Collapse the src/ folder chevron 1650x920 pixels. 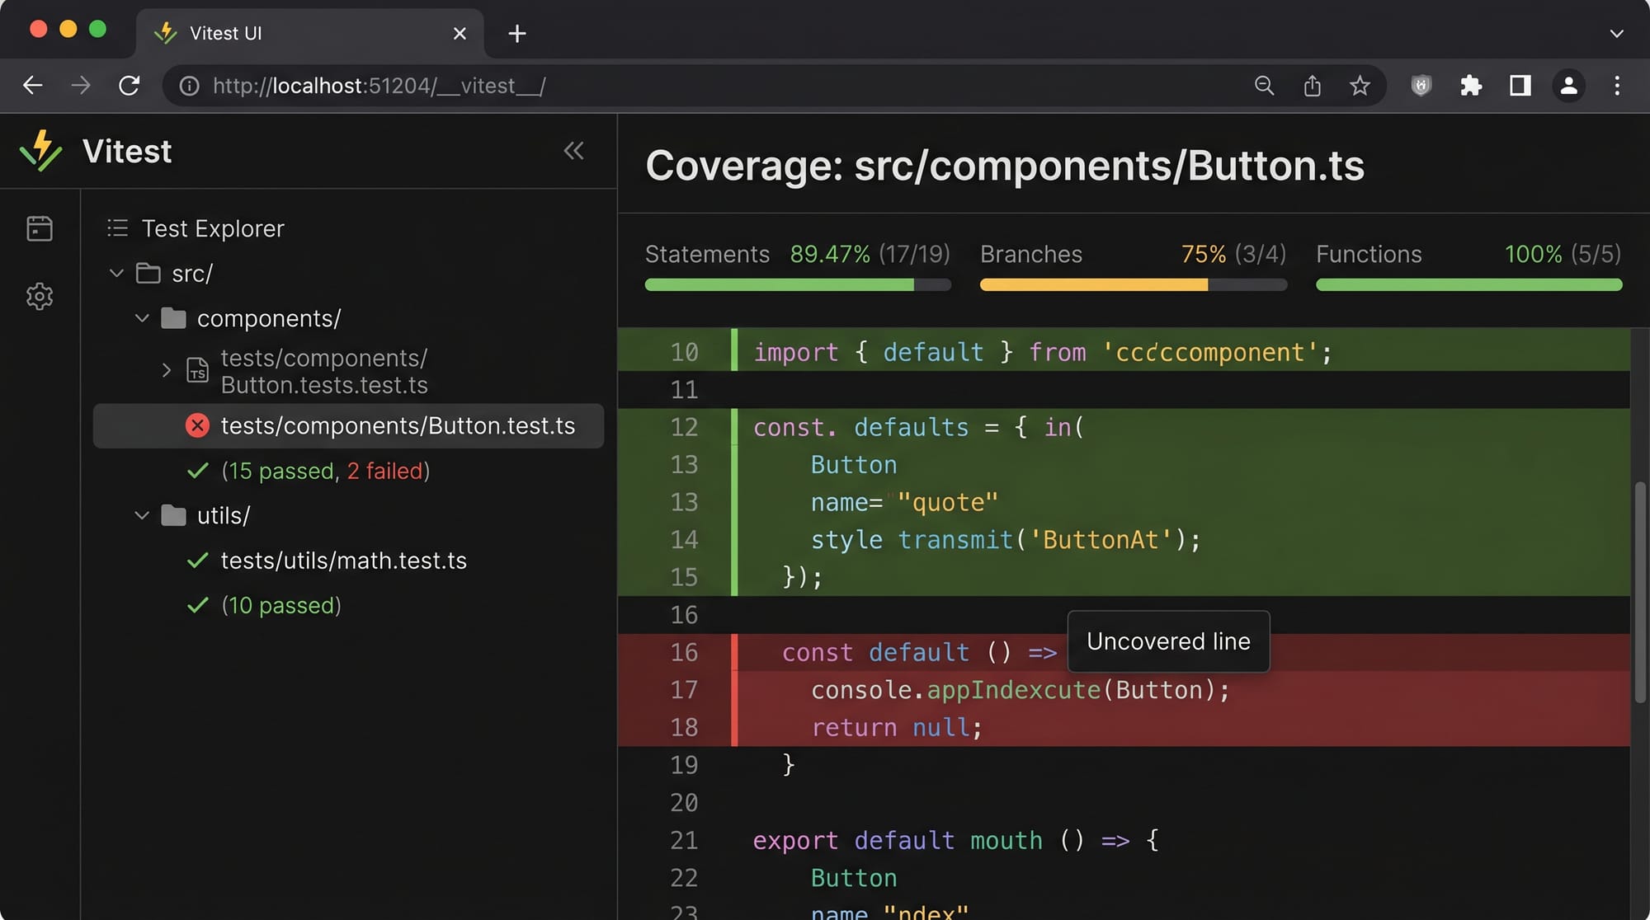coord(116,273)
